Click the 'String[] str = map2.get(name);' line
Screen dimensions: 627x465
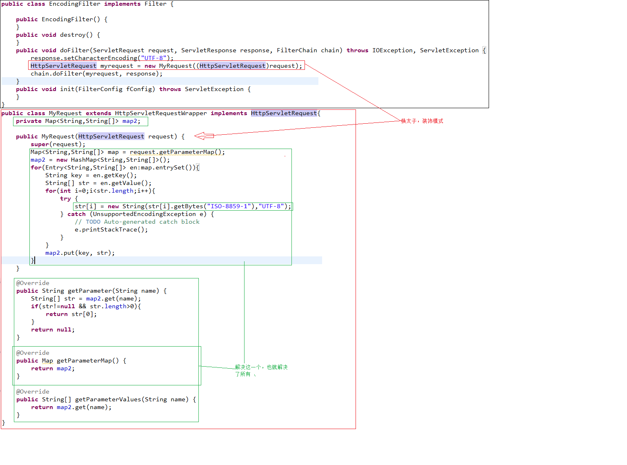tap(86, 299)
